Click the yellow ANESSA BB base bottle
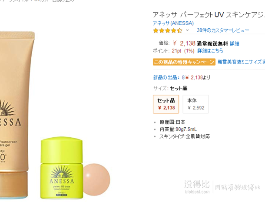265x202 pixels. [62, 168]
